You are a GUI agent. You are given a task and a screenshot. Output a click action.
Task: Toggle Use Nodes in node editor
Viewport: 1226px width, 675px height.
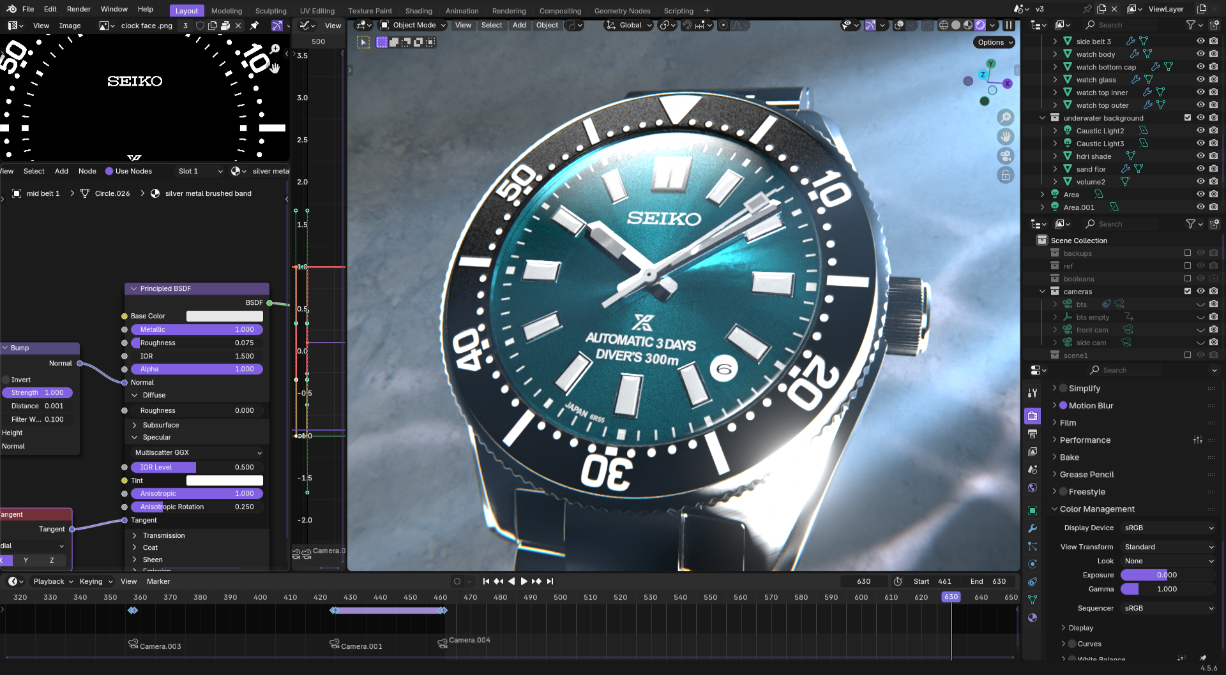[x=109, y=171]
